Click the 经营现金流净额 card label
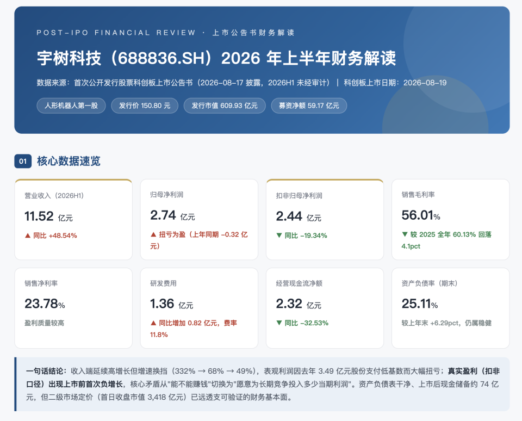 point(299,283)
